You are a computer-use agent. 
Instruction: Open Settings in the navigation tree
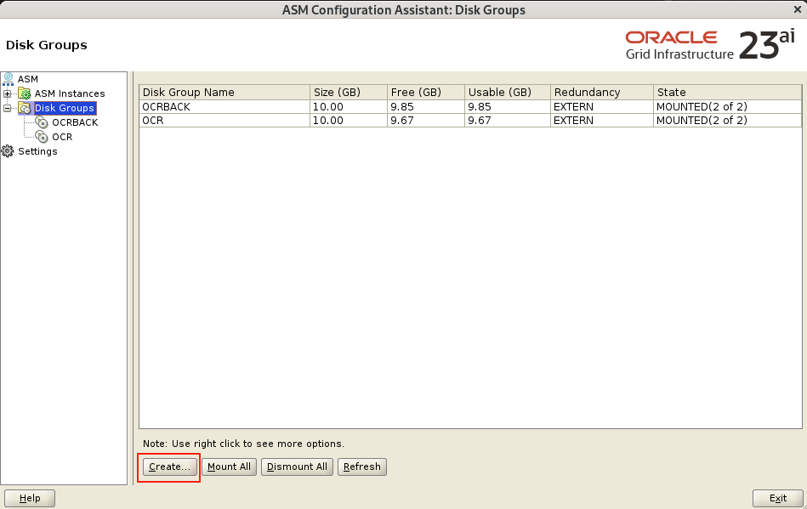coord(37,151)
